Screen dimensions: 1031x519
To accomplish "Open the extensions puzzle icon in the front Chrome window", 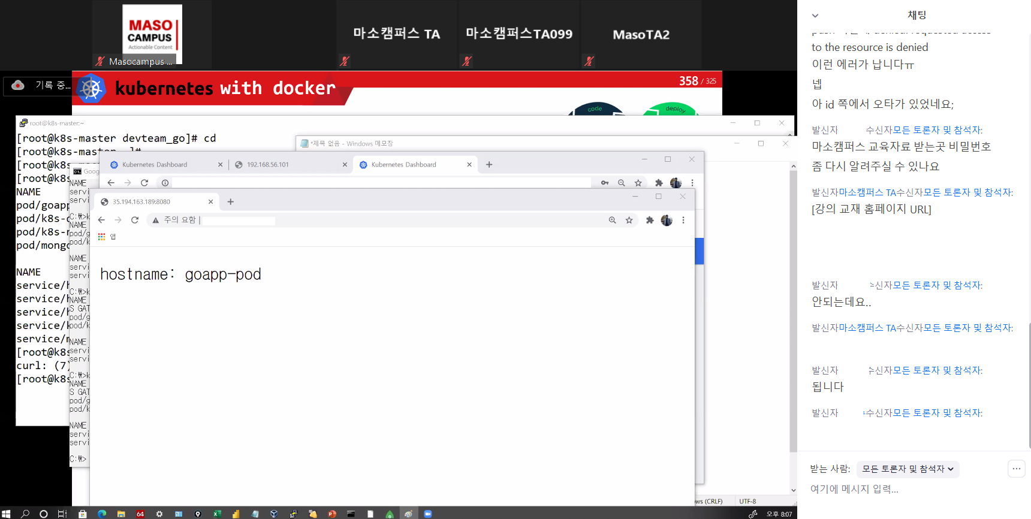I will [649, 220].
